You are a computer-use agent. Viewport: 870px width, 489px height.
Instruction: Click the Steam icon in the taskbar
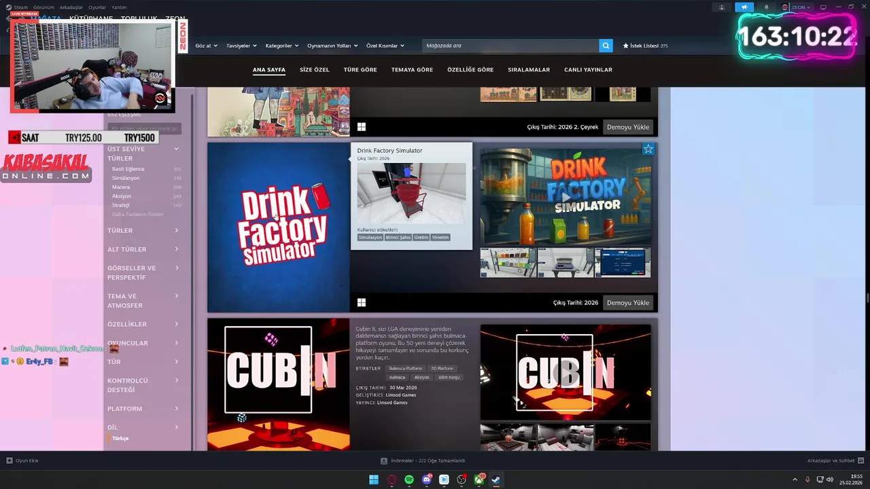[496, 479]
